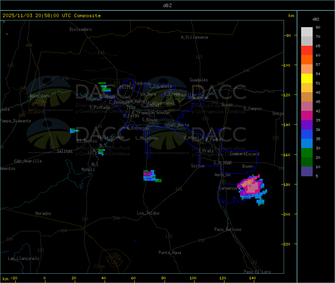Click the V_Atuel place label
Screen dimensions: 335x283
pyautogui.click(x=191, y=138)
